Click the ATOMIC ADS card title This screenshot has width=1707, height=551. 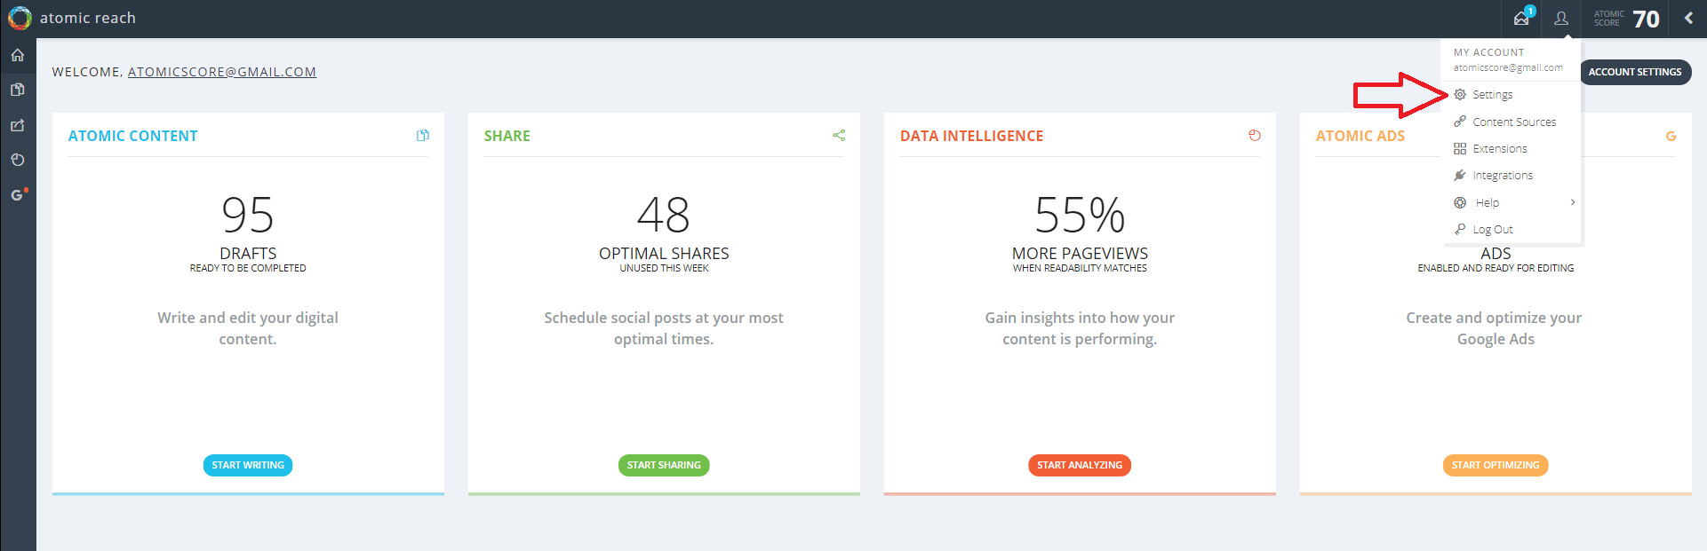[x=1360, y=136]
